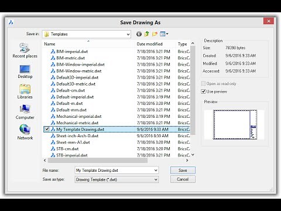Go back using the round back icon
Viewport: 281px width, 211px height.
139,34
